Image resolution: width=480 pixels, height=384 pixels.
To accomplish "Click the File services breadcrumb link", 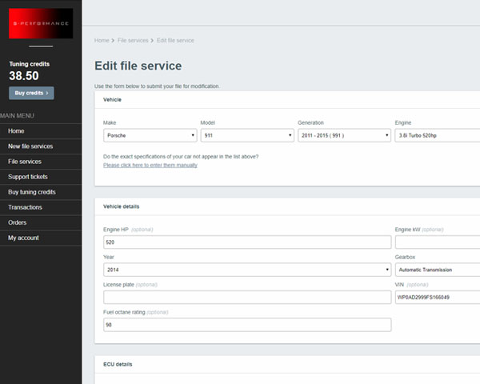I will (133, 40).
